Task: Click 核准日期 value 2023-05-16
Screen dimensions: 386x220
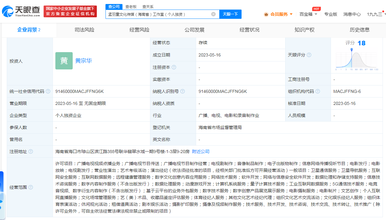Action: (345, 103)
